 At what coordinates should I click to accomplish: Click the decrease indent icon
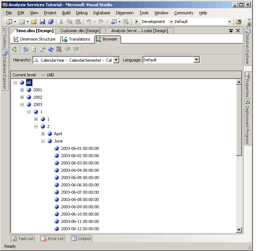click(68, 49)
